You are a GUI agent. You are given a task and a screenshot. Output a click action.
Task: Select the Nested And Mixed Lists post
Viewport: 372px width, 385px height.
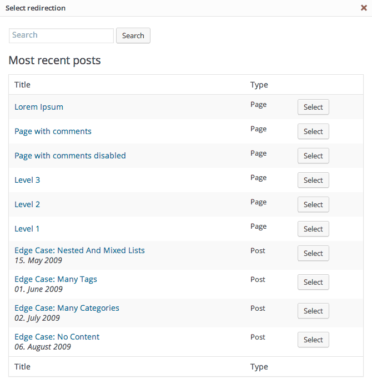pos(313,253)
